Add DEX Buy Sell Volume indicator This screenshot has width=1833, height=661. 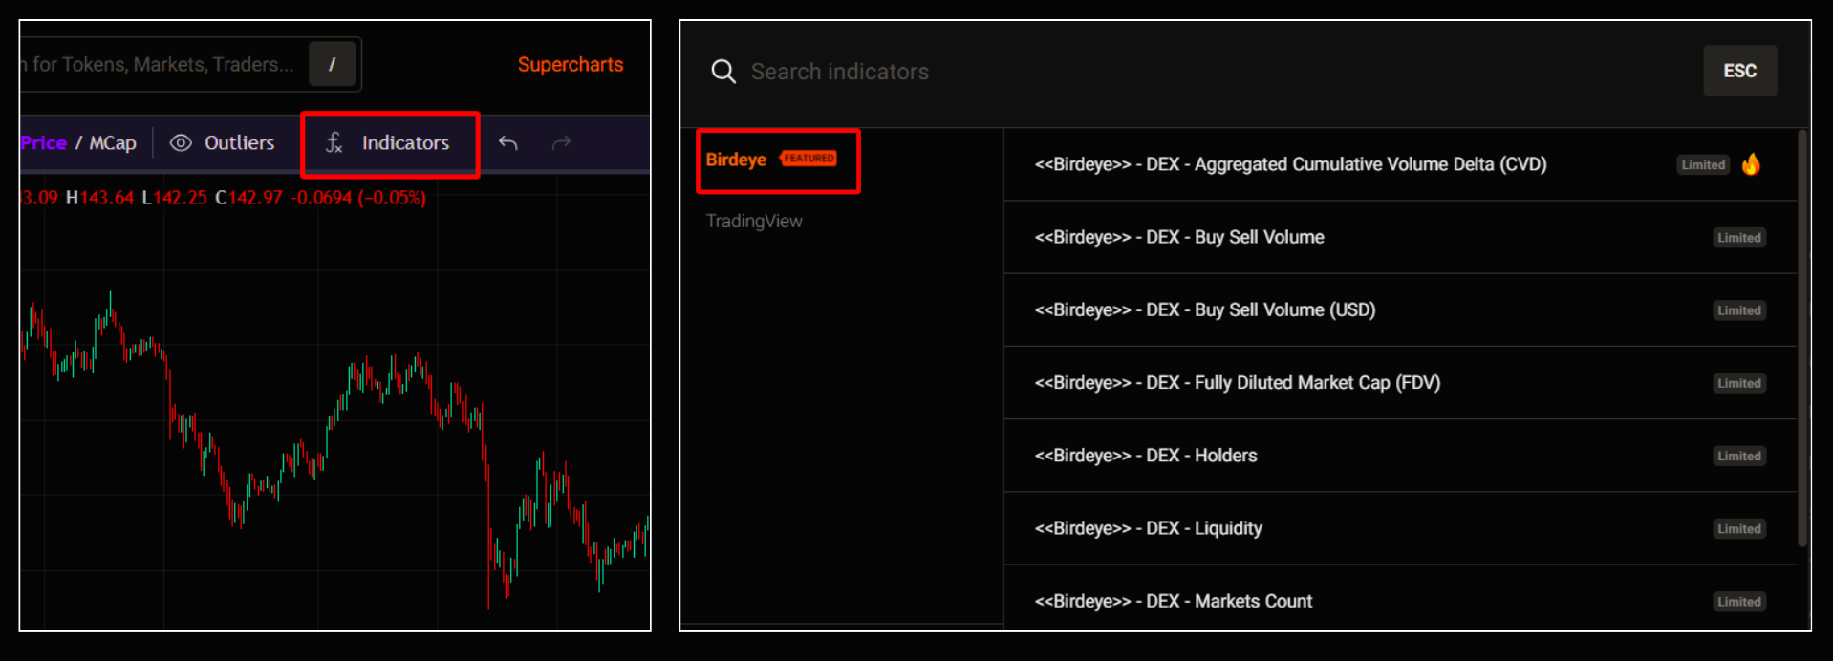tap(1400, 237)
